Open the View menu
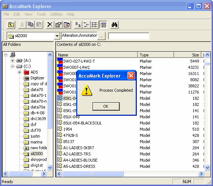The height and width of the screenshot is (186, 213). [28, 14]
